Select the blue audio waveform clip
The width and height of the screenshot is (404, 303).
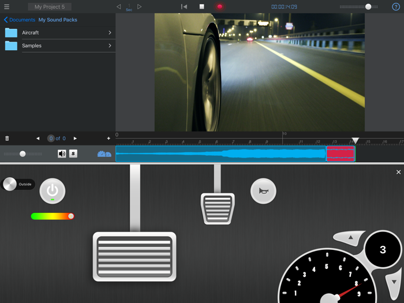(221, 154)
